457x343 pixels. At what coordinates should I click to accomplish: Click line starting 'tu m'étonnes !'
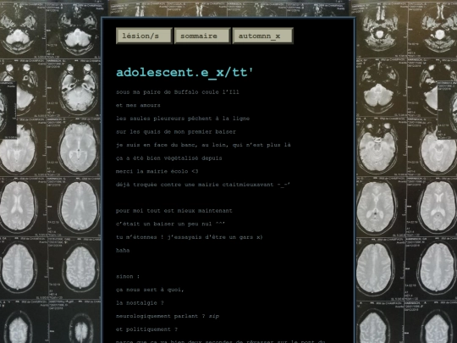pos(190,237)
